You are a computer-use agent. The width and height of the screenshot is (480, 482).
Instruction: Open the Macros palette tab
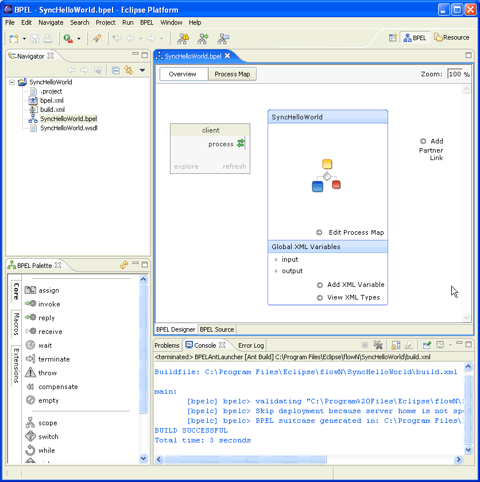coord(16,324)
